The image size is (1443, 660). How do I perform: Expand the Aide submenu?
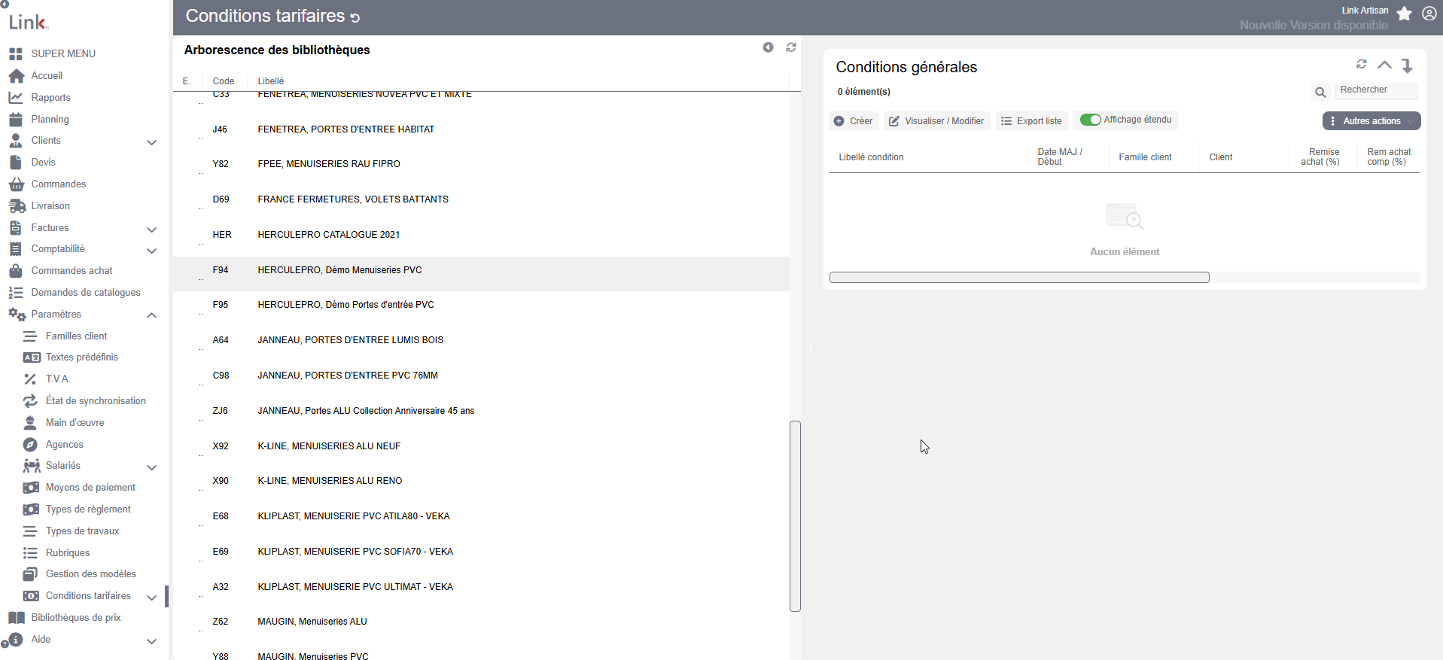pos(151,640)
